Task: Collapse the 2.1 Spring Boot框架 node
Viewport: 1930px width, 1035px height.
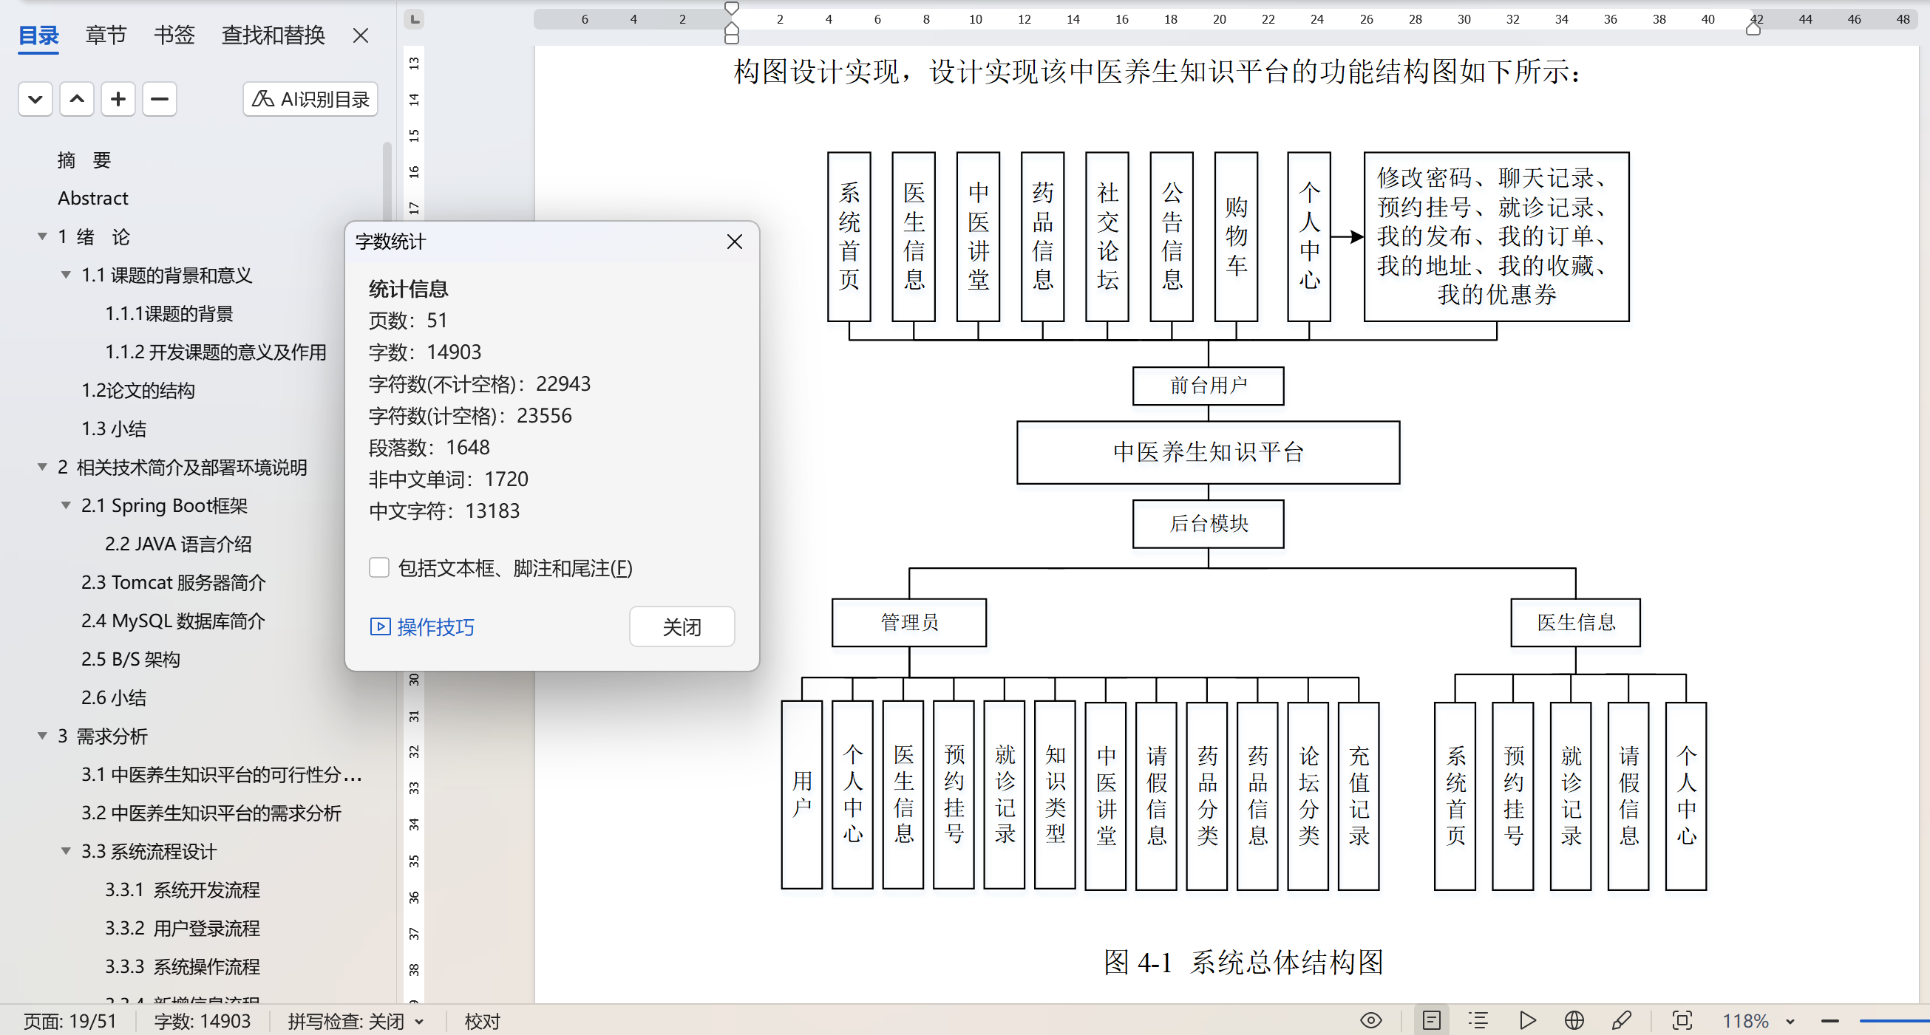Action: click(x=66, y=505)
